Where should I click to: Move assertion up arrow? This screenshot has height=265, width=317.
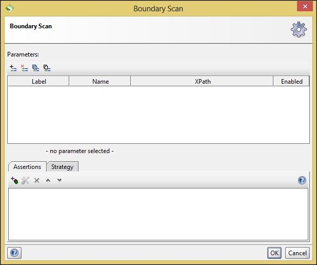click(48, 180)
